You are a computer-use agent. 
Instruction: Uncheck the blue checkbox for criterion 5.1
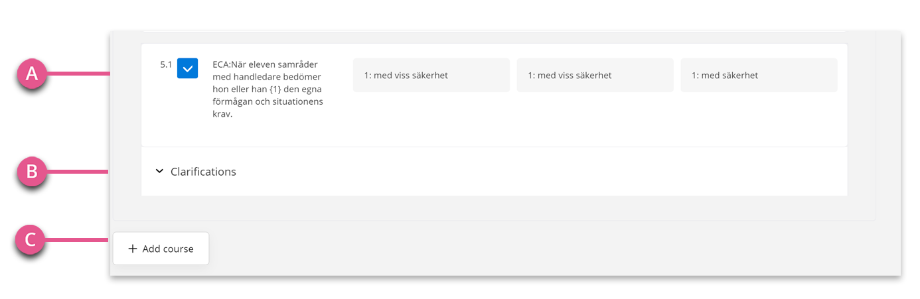coord(187,68)
